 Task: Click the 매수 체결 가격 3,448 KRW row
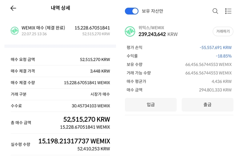60,71
